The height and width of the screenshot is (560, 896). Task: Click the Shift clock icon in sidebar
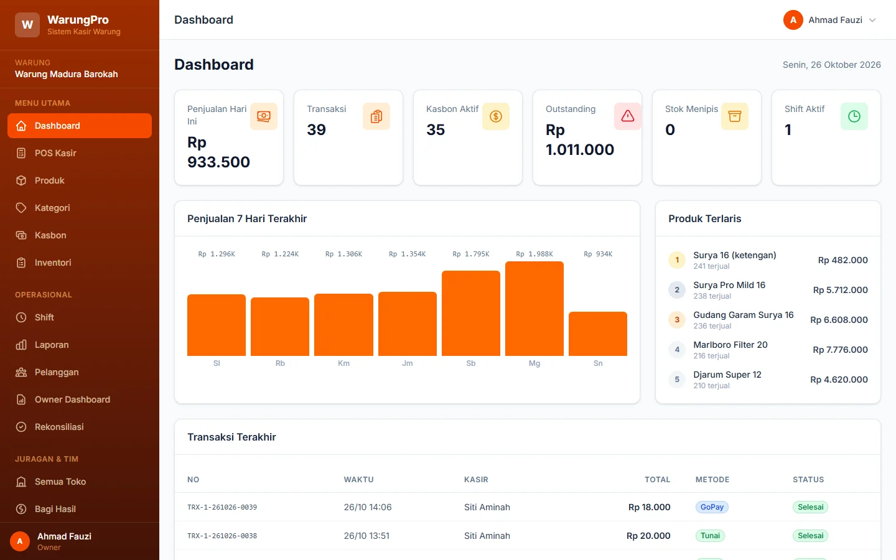coord(21,317)
